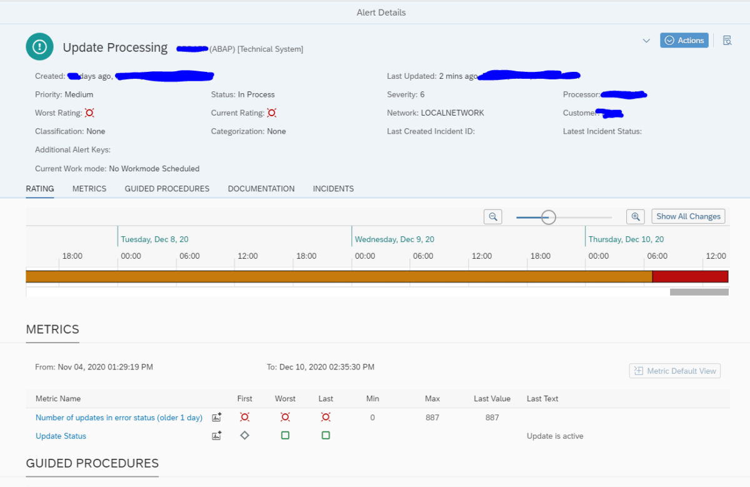Click the add-chart icon for updates in error metric

(216, 417)
